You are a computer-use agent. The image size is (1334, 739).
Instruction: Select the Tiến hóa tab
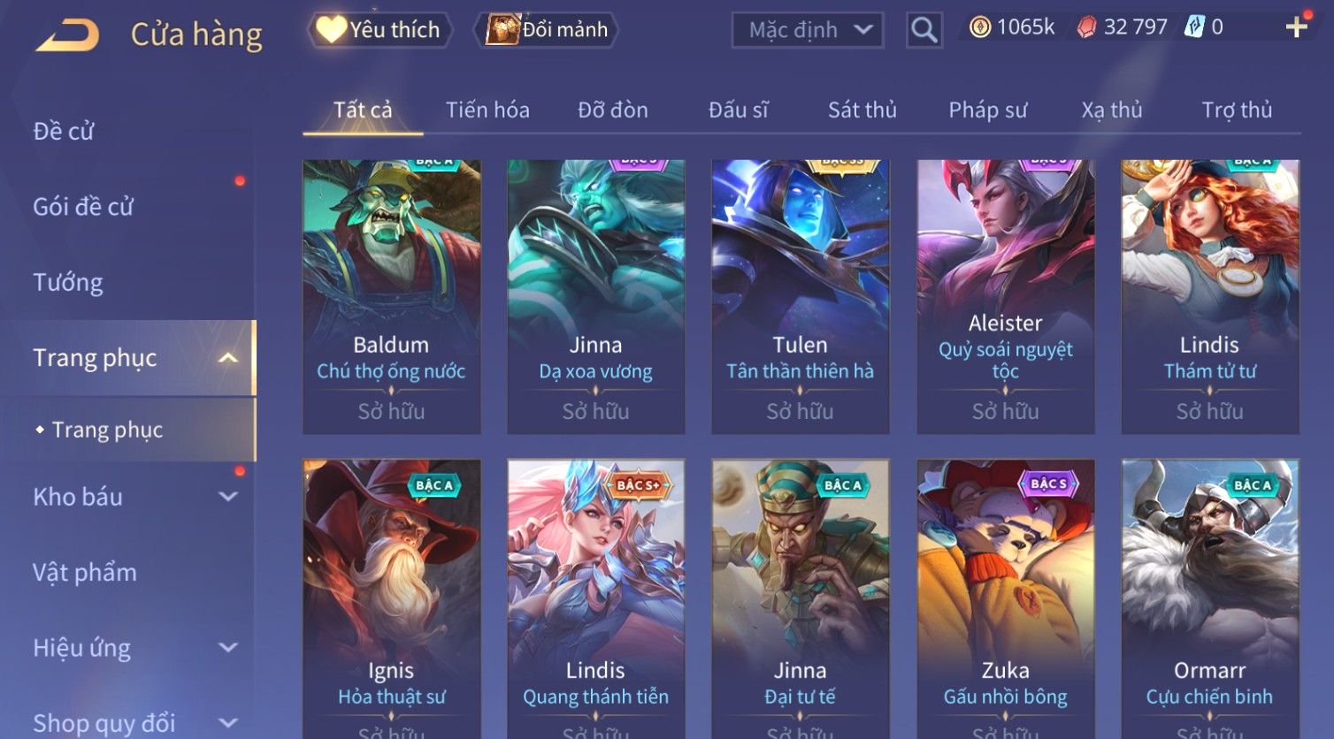point(487,110)
